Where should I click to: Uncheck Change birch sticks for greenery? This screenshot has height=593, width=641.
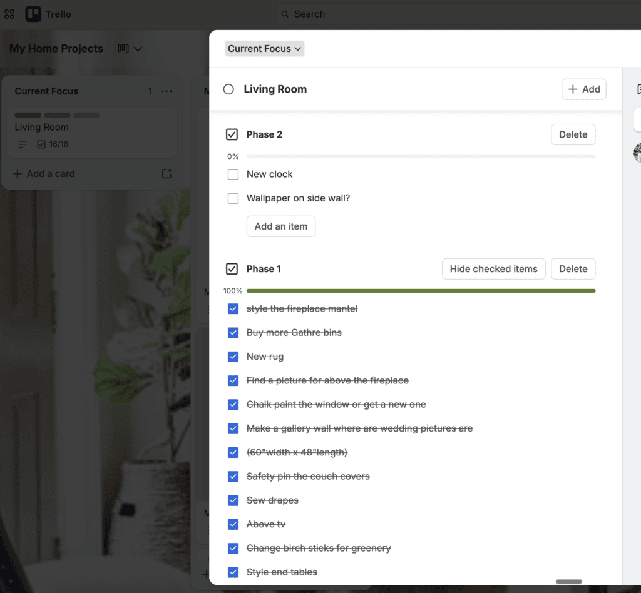click(x=233, y=548)
